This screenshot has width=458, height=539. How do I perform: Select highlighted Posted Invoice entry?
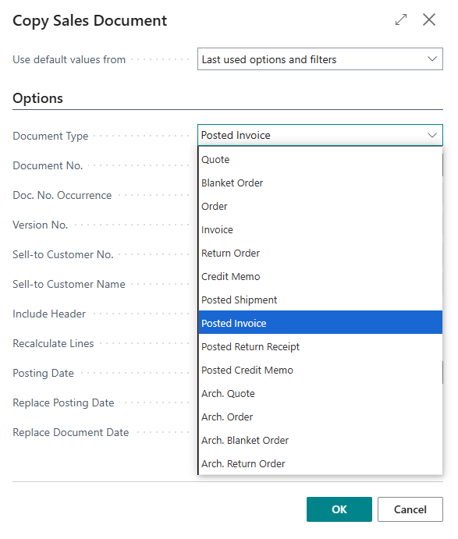pos(321,322)
